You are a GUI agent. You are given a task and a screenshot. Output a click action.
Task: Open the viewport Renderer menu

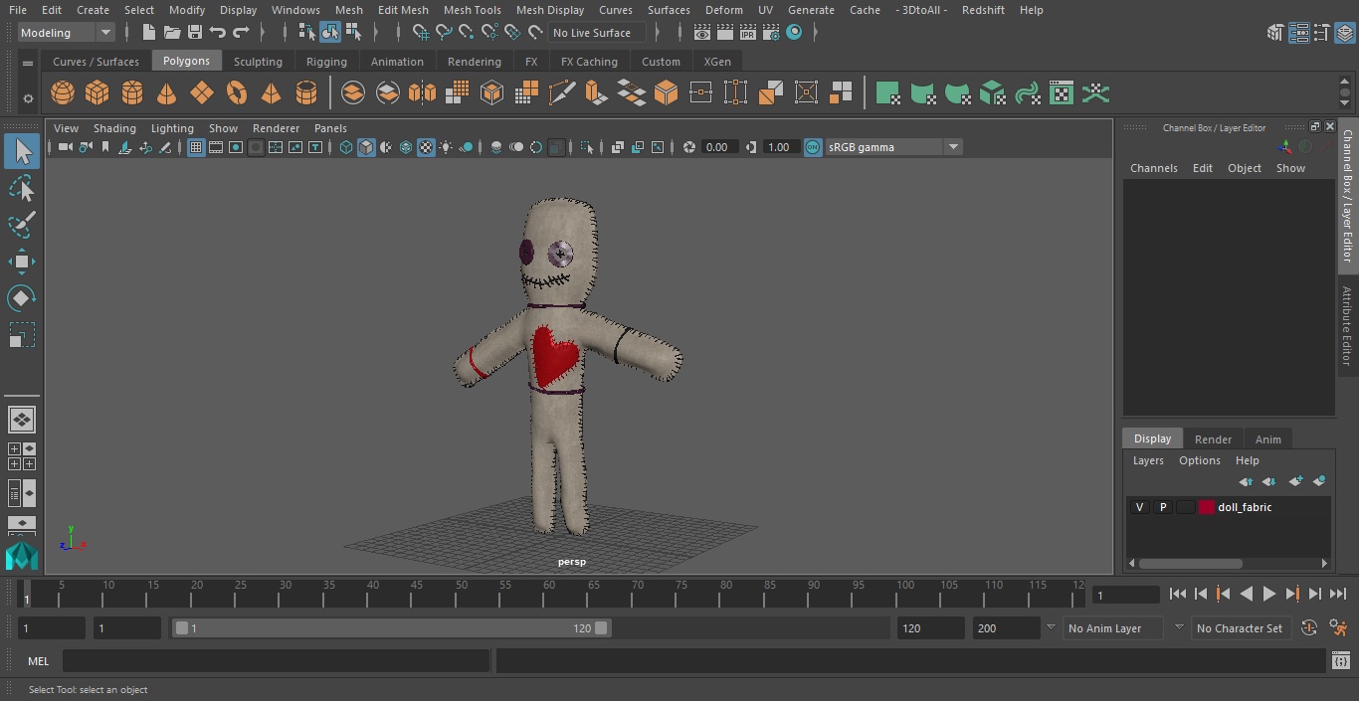(276, 128)
